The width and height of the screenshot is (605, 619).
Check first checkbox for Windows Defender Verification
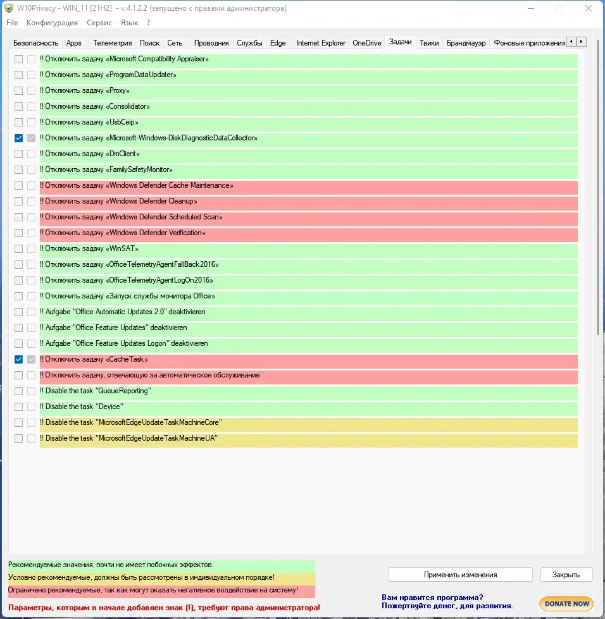pyautogui.click(x=18, y=233)
